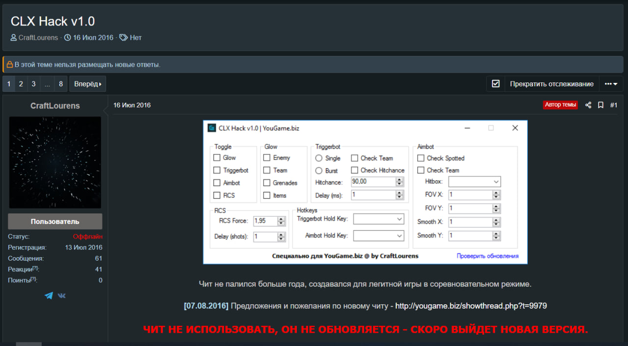The image size is (628, 346).
Task: Open the Triggerbot Hold Key dropdown
Action: click(x=379, y=219)
